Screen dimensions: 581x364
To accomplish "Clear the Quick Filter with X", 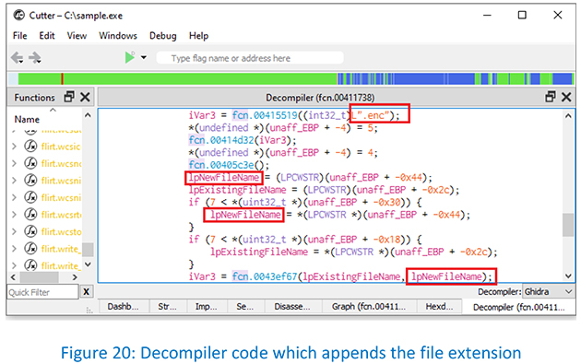I will (86, 292).
